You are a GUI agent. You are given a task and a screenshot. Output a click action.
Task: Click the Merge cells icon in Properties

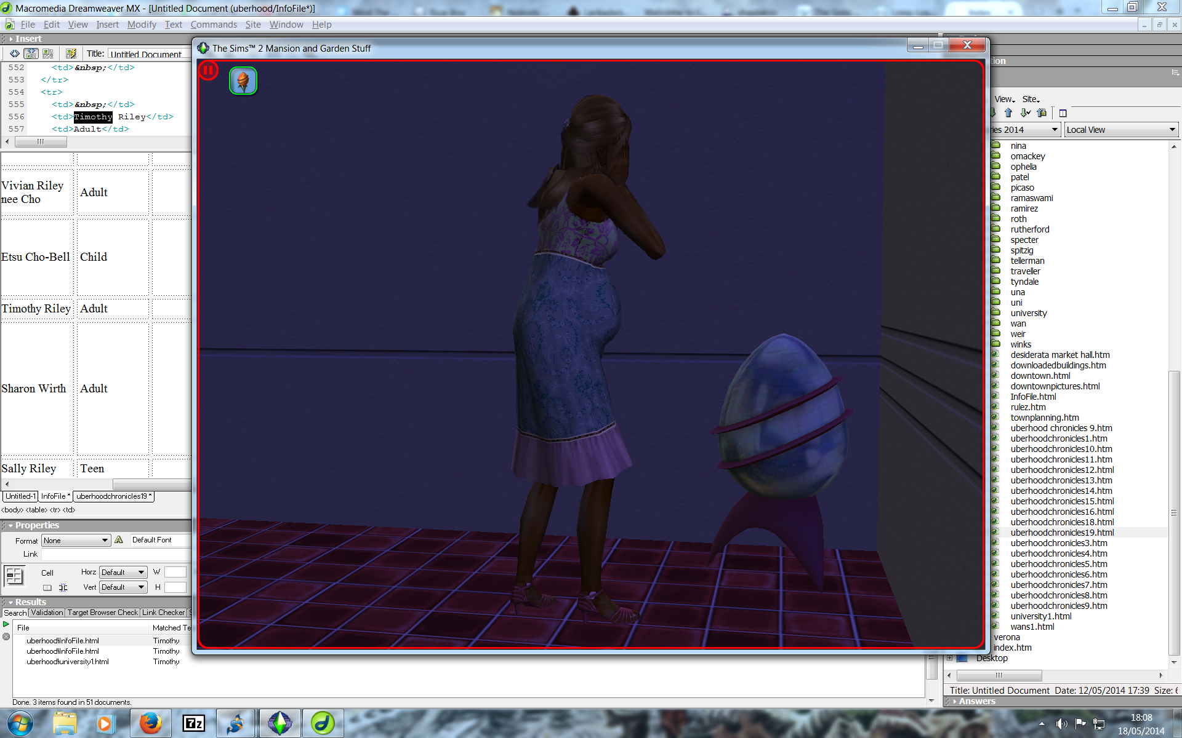point(47,588)
